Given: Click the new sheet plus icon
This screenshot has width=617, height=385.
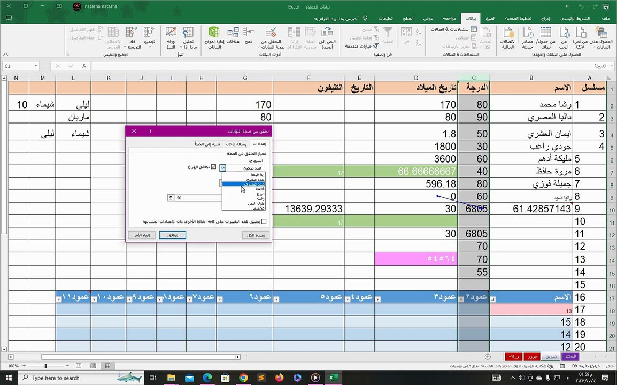Looking at the screenshot, I should tap(488, 357).
